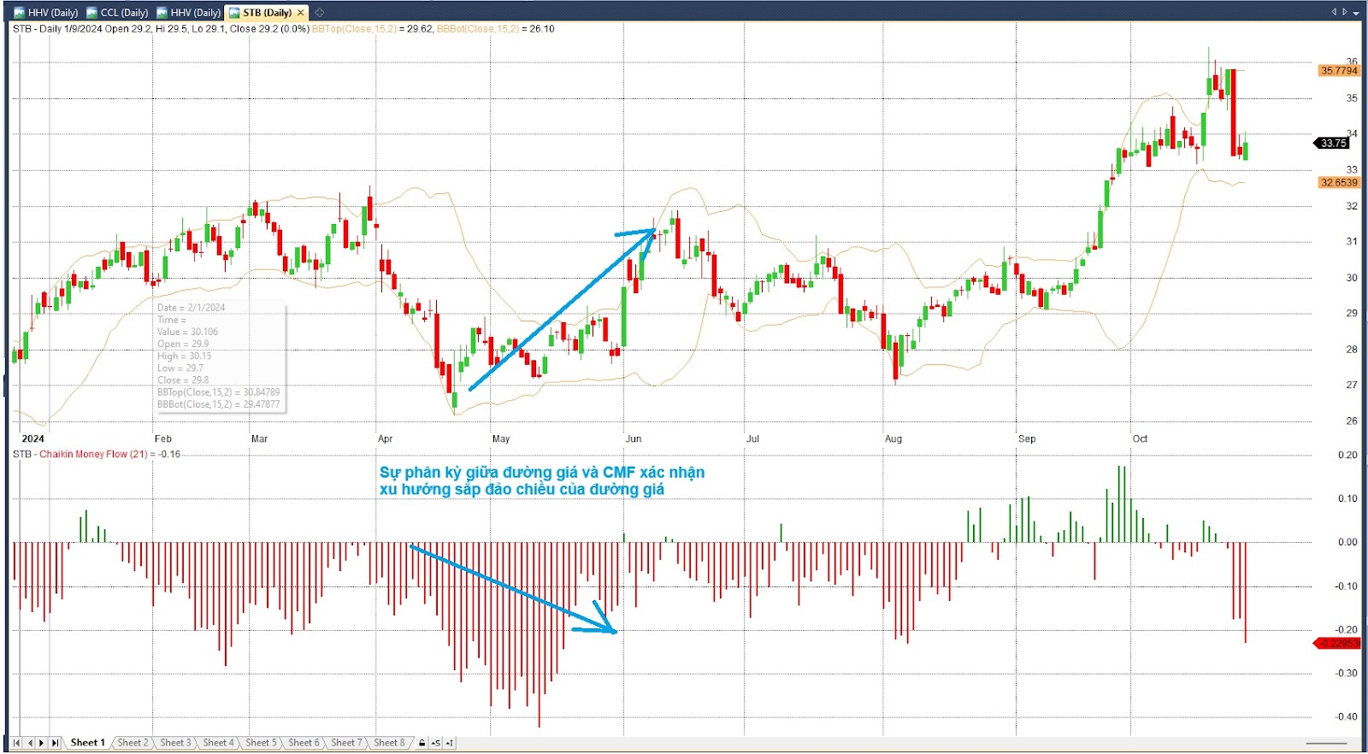This screenshot has width=1368, height=754.
Task: Click the 0.20 CMF axis label
Action: click(1347, 455)
